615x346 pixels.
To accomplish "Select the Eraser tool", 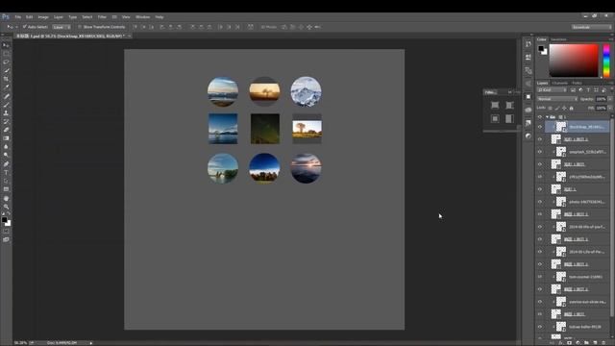I will tap(6, 130).
